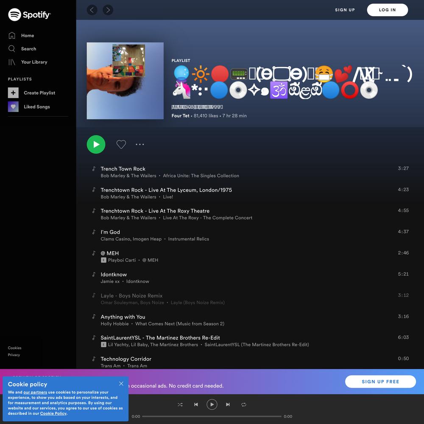Click music note icon beside I'm God
The height and width of the screenshot is (424, 424).
pyautogui.click(x=94, y=232)
